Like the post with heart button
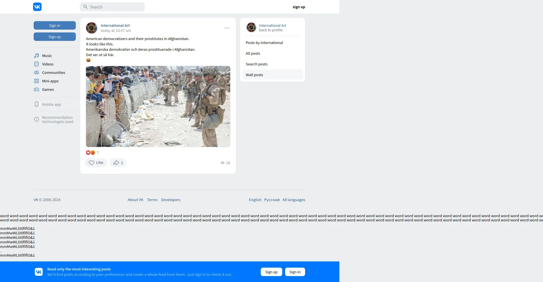 point(96,163)
